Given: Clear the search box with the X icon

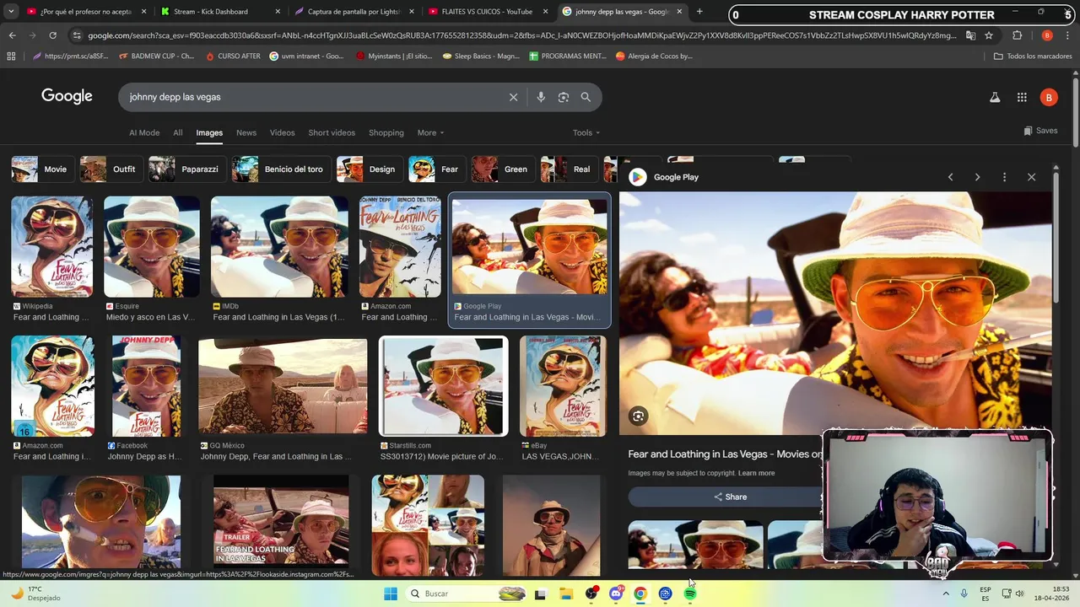Looking at the screenshot, I should pos(513,97).
